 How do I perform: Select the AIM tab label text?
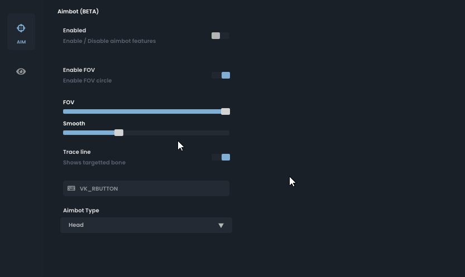(x=21, y=42)
